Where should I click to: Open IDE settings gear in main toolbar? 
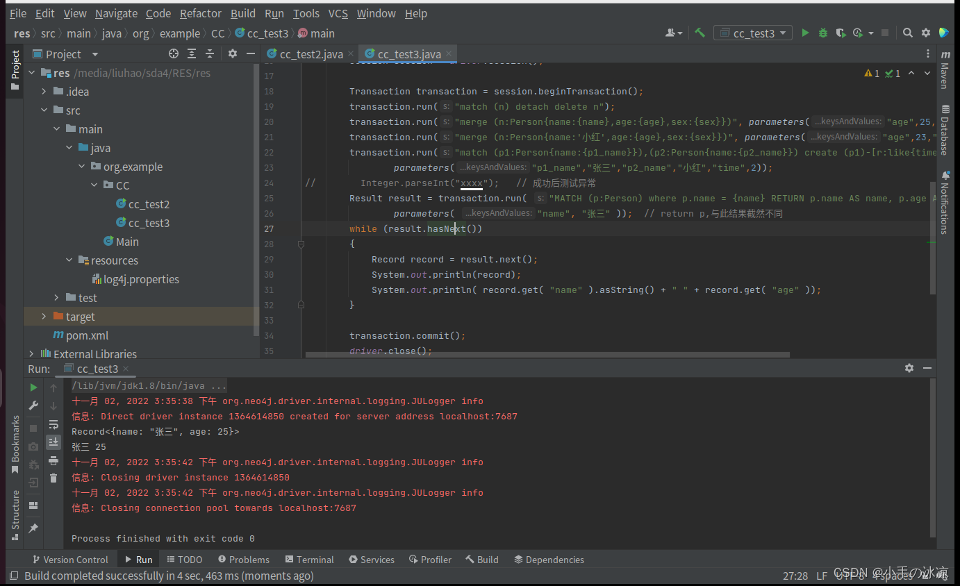[926, 33]
